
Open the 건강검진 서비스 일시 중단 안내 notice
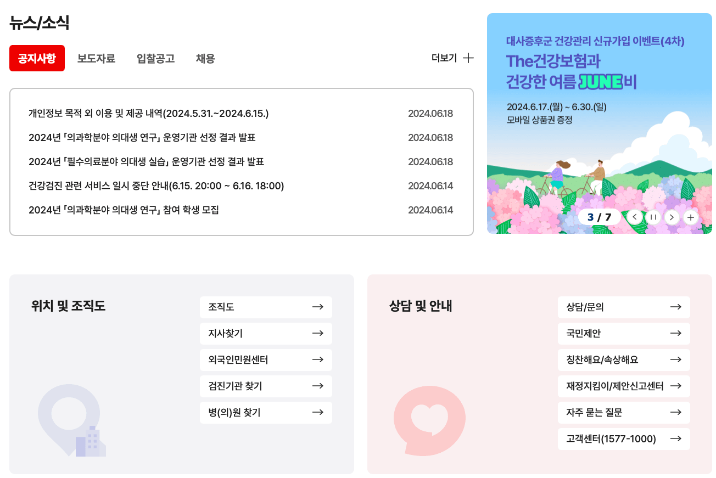pos(156,186)
